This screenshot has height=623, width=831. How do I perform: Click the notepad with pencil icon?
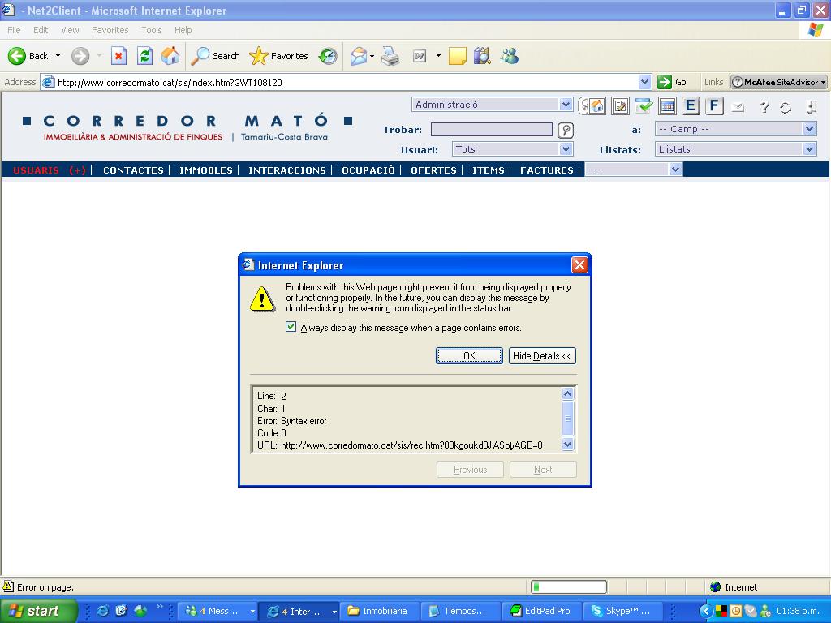click(619, 106)
